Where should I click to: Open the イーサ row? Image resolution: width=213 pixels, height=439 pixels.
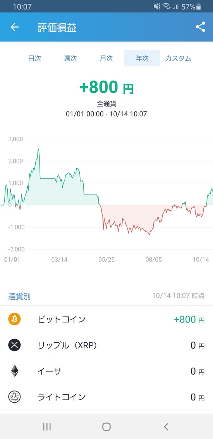point(106,371)
